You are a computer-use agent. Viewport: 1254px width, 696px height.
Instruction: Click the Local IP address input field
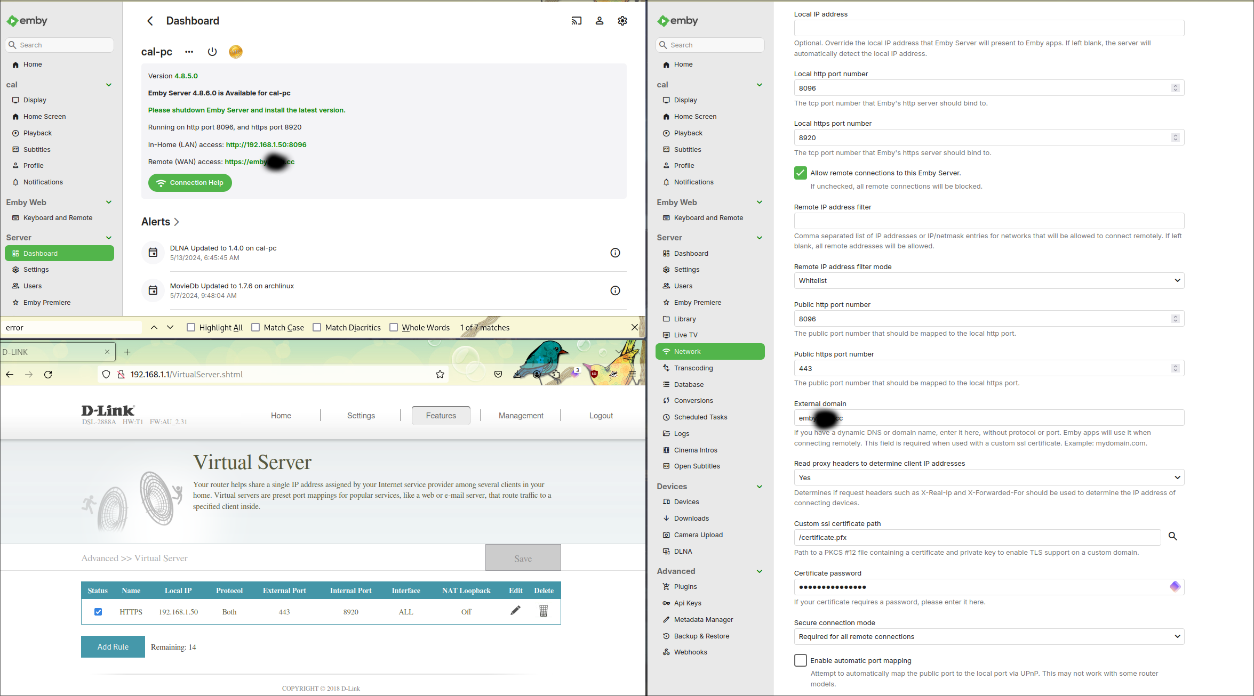pyautogui.click(x=989, y=28)
